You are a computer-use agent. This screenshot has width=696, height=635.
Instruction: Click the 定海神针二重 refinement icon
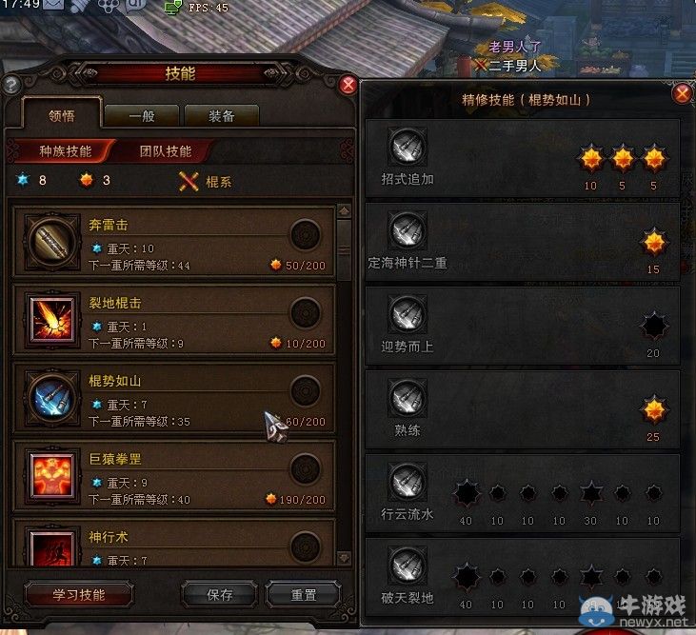click(x=408, y=230)
